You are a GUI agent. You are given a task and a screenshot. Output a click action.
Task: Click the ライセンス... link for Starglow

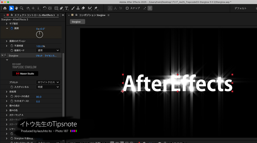(x=50, y=56)
